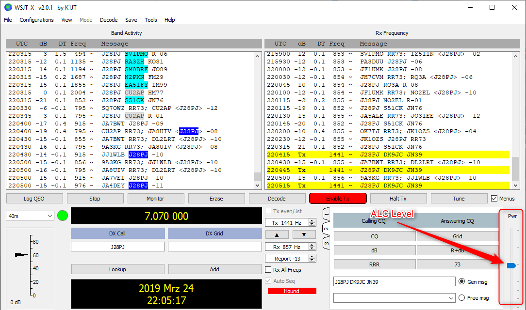Click the Band Activity row JA7VEI J28PJ -10
This screenshot has width=526, height=310.
tap(130, 178)
